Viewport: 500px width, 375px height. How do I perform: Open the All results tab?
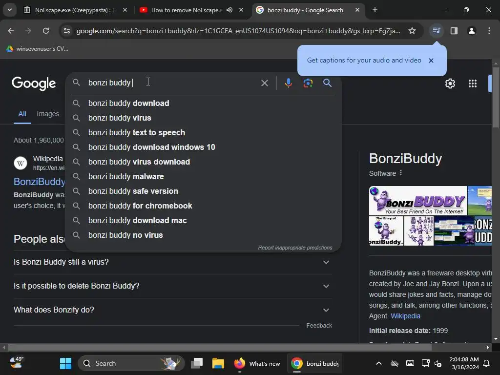point(22,114)
